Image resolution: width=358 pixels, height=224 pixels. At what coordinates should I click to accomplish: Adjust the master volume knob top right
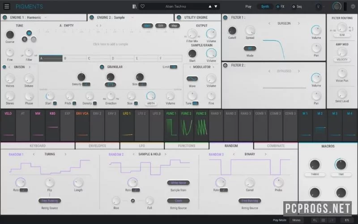coord(337,6)
